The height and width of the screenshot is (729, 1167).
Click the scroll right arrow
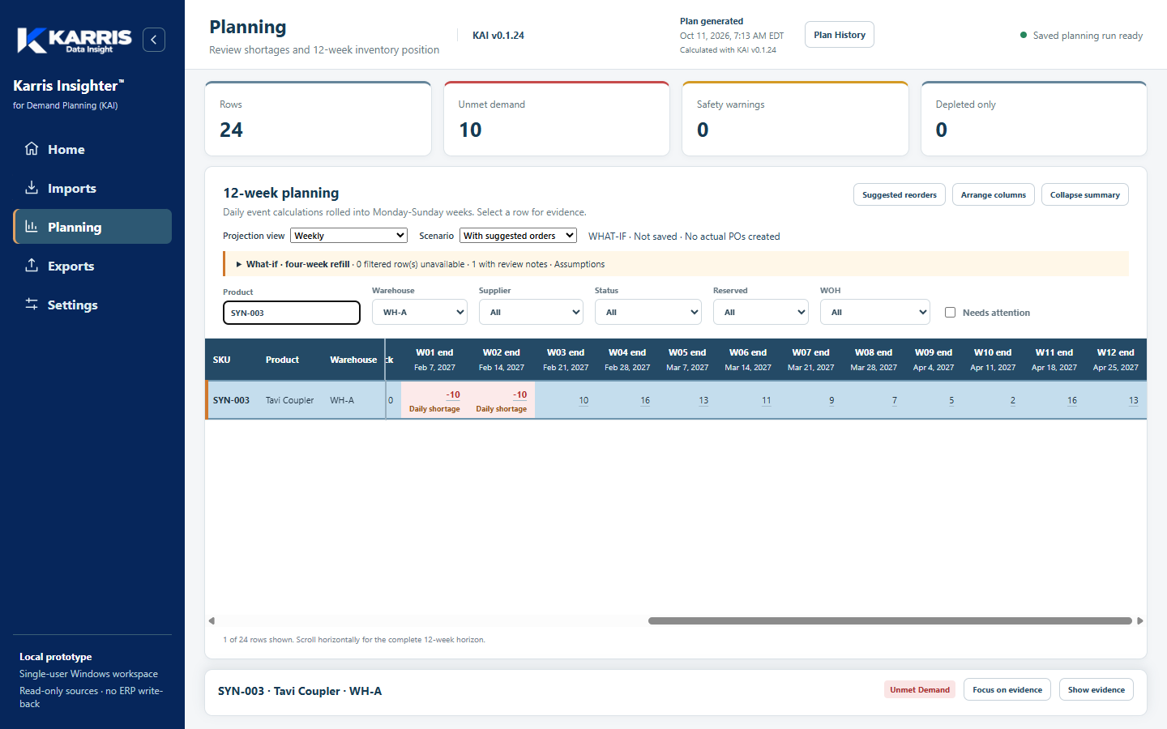1140,621
